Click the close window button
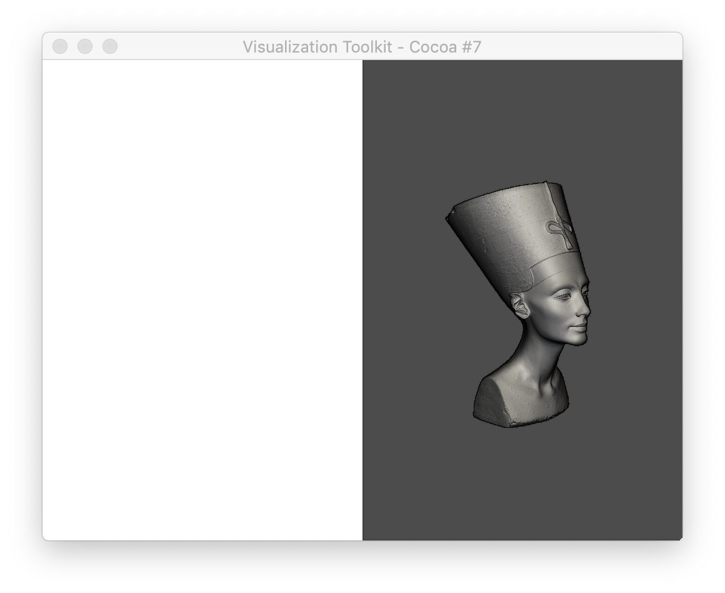The width and height of the screenshot is (725, 593). tap(60, 46)
